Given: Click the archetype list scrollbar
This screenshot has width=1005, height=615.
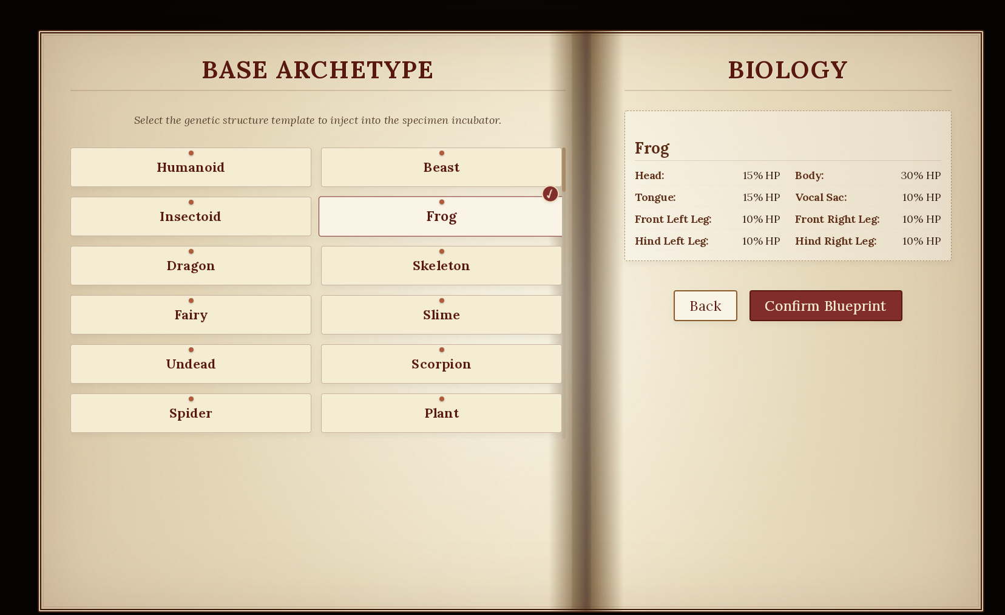Looking at the screenshot, I should pos(564,169).
